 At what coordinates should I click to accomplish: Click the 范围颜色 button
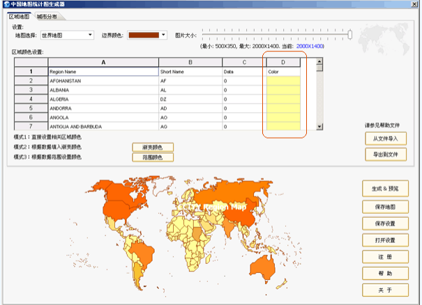point(153,157)
